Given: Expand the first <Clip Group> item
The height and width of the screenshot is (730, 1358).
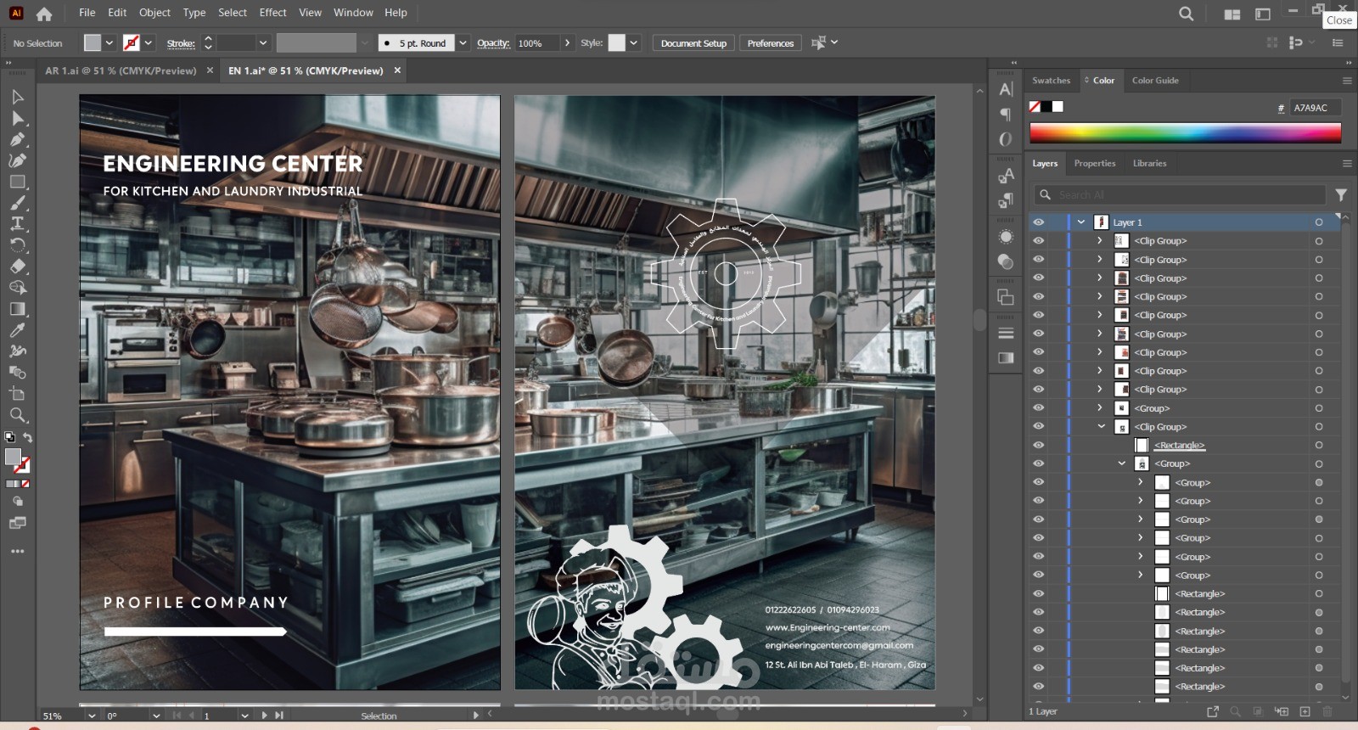Looking at the screenshot, I should click(1100, 241).
